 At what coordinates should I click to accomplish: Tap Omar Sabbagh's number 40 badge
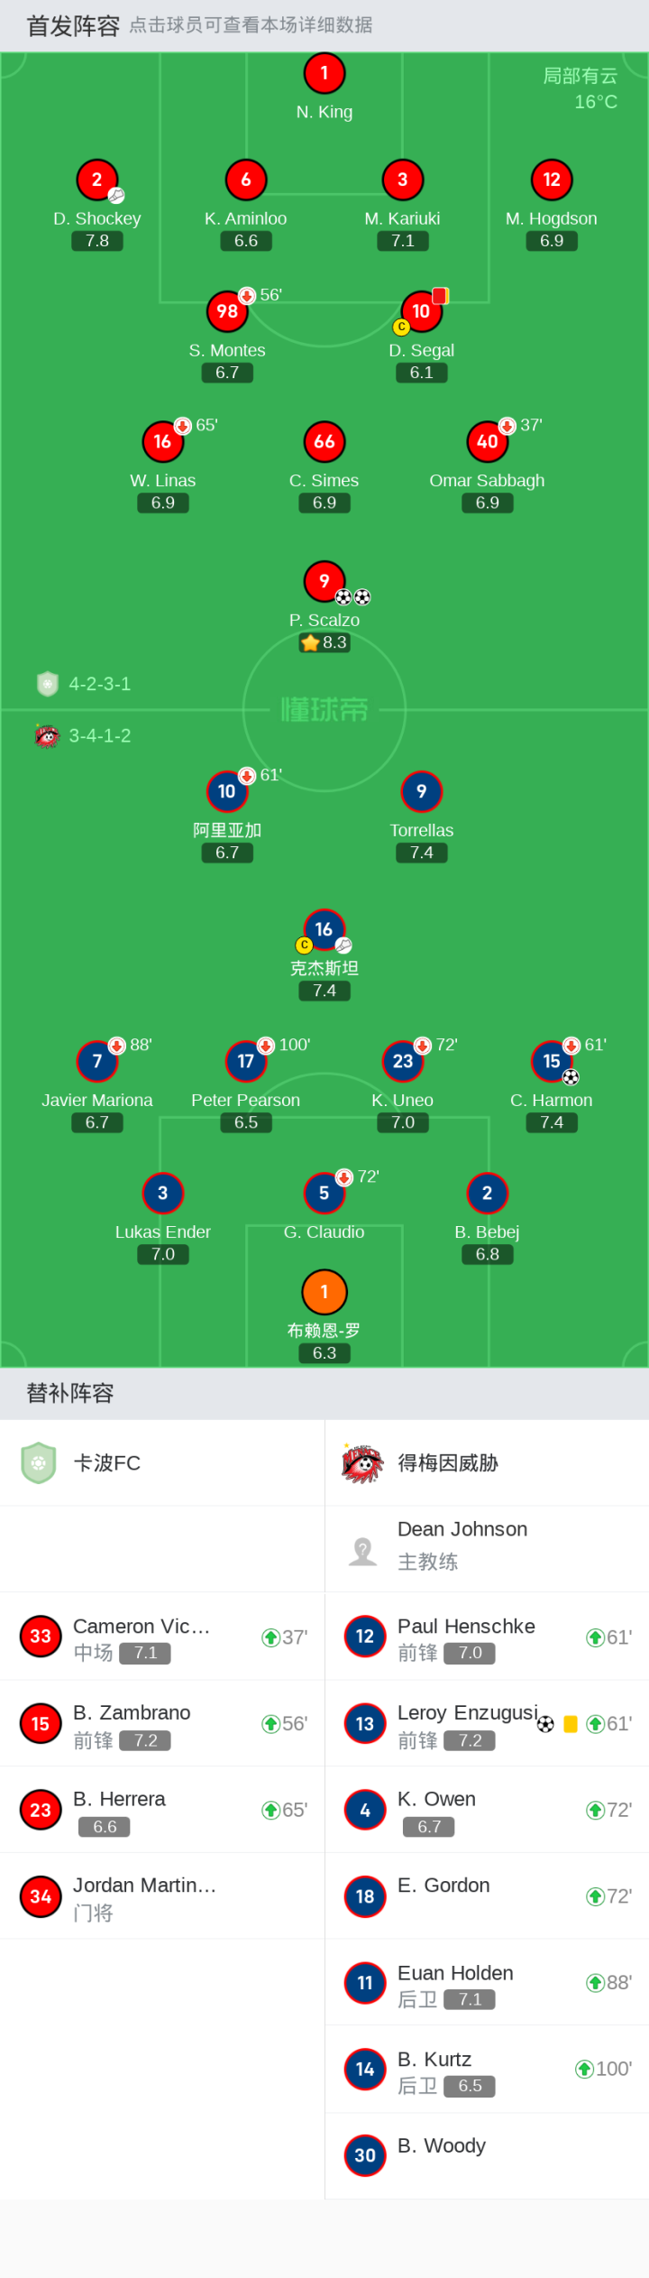click(487, 442)
